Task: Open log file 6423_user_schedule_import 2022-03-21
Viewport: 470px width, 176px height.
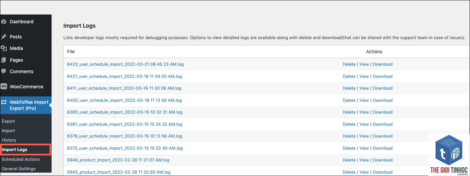Action: coord(125,64)
